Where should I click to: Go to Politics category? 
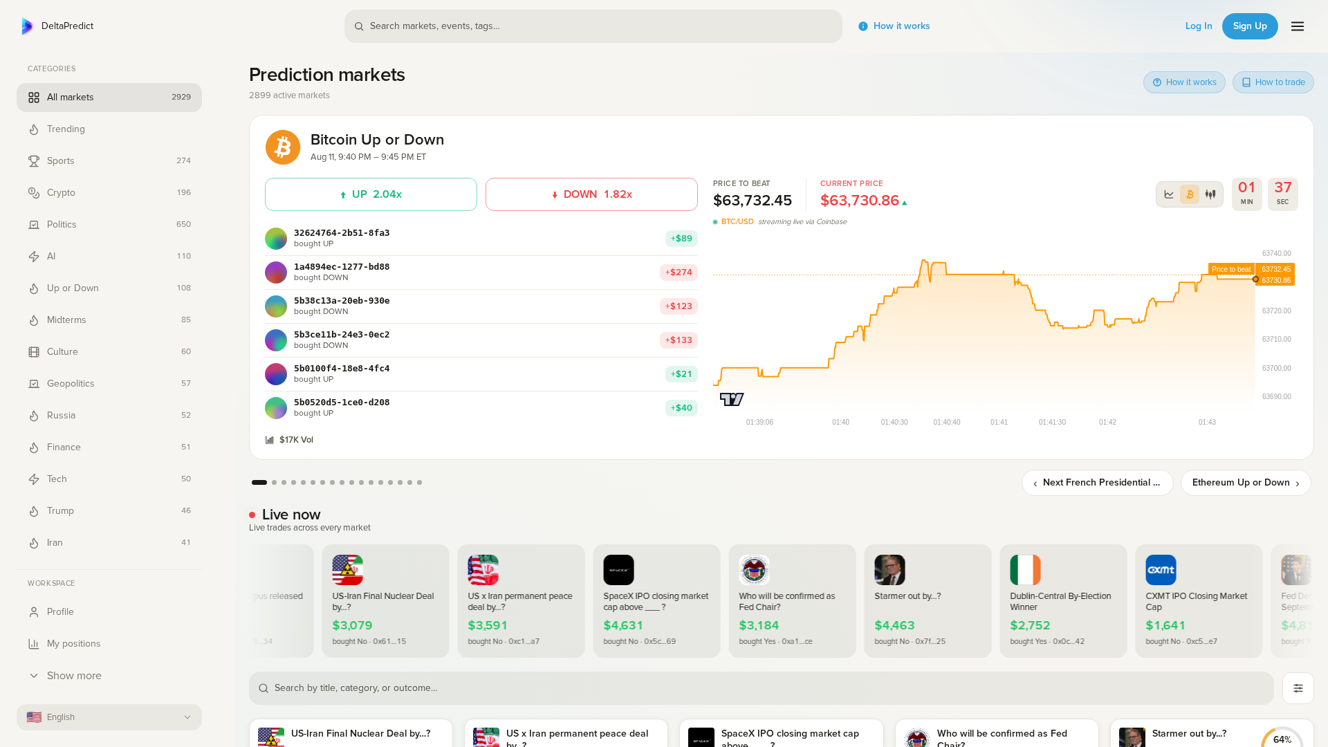pyautogui.click(x=109, y=225)
